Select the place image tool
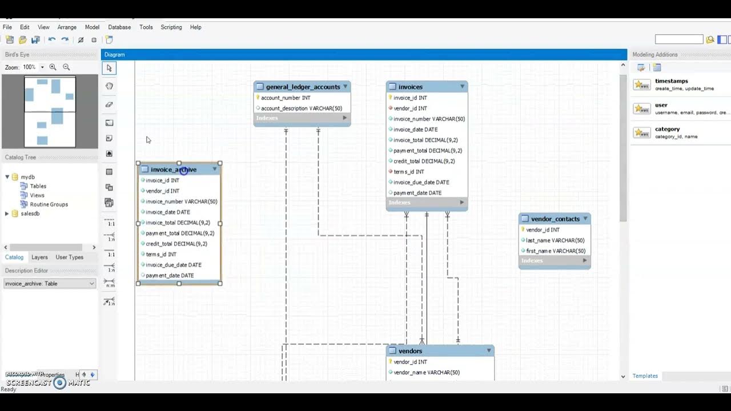Viewport: 731px width, 411px height. (x=109, y=154)
